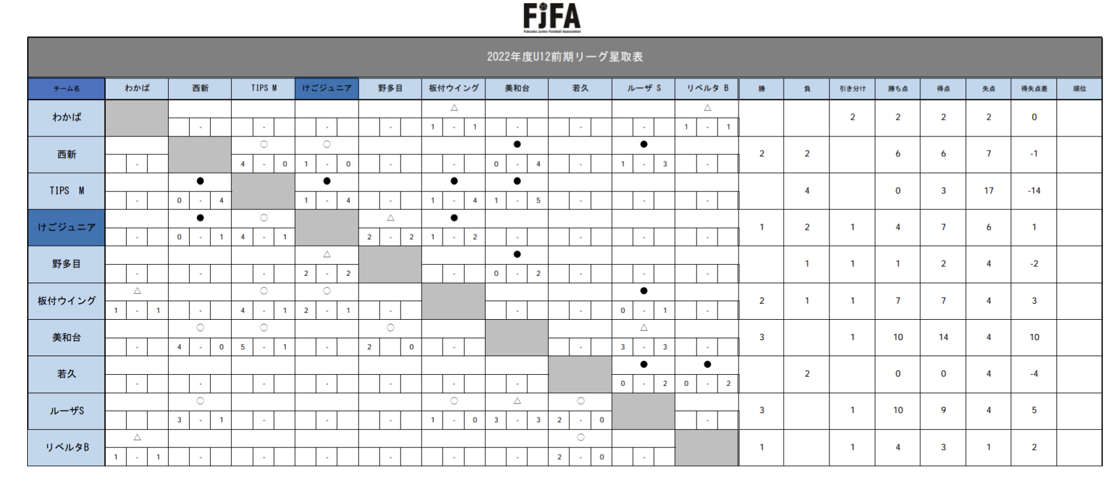Click the triangle in 野多目 row, けごジュニア column
The width and height of the screenshot is (1107, 492).
[327, 254]
